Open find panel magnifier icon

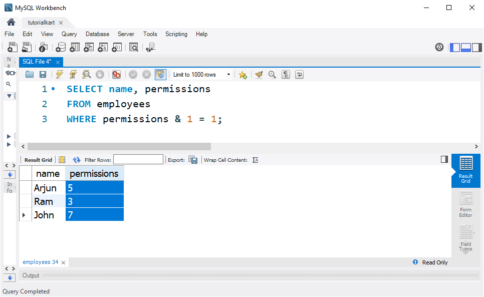pos(272,74)
